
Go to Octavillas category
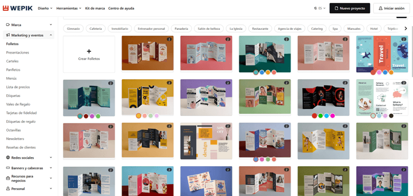(x=14, y=130)
